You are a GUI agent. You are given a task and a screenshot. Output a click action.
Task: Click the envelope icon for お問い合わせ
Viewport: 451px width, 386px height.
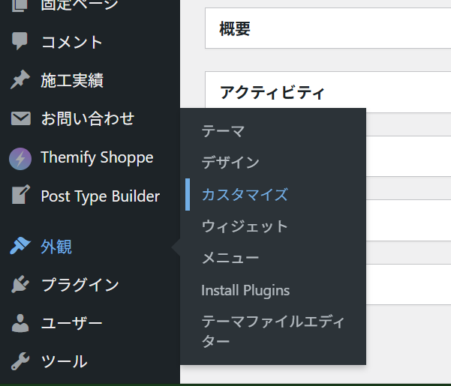coord(21,118)
